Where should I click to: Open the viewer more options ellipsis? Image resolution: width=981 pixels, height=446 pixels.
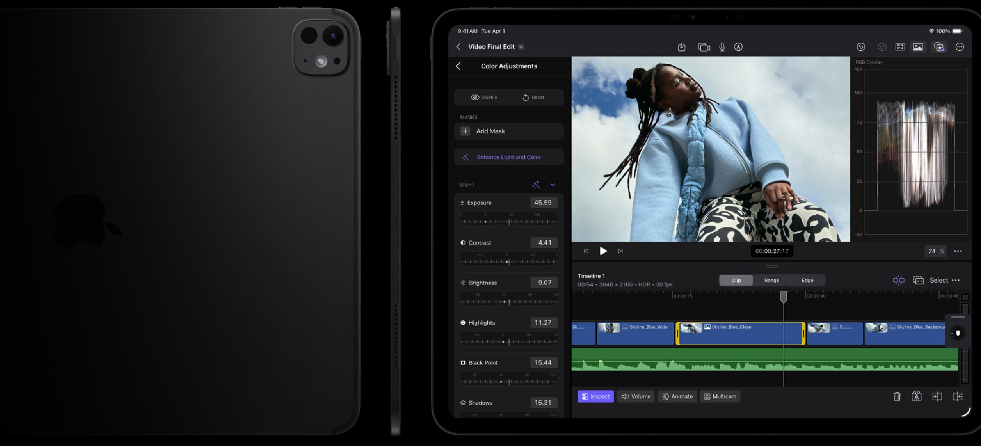tap(958, 251)
